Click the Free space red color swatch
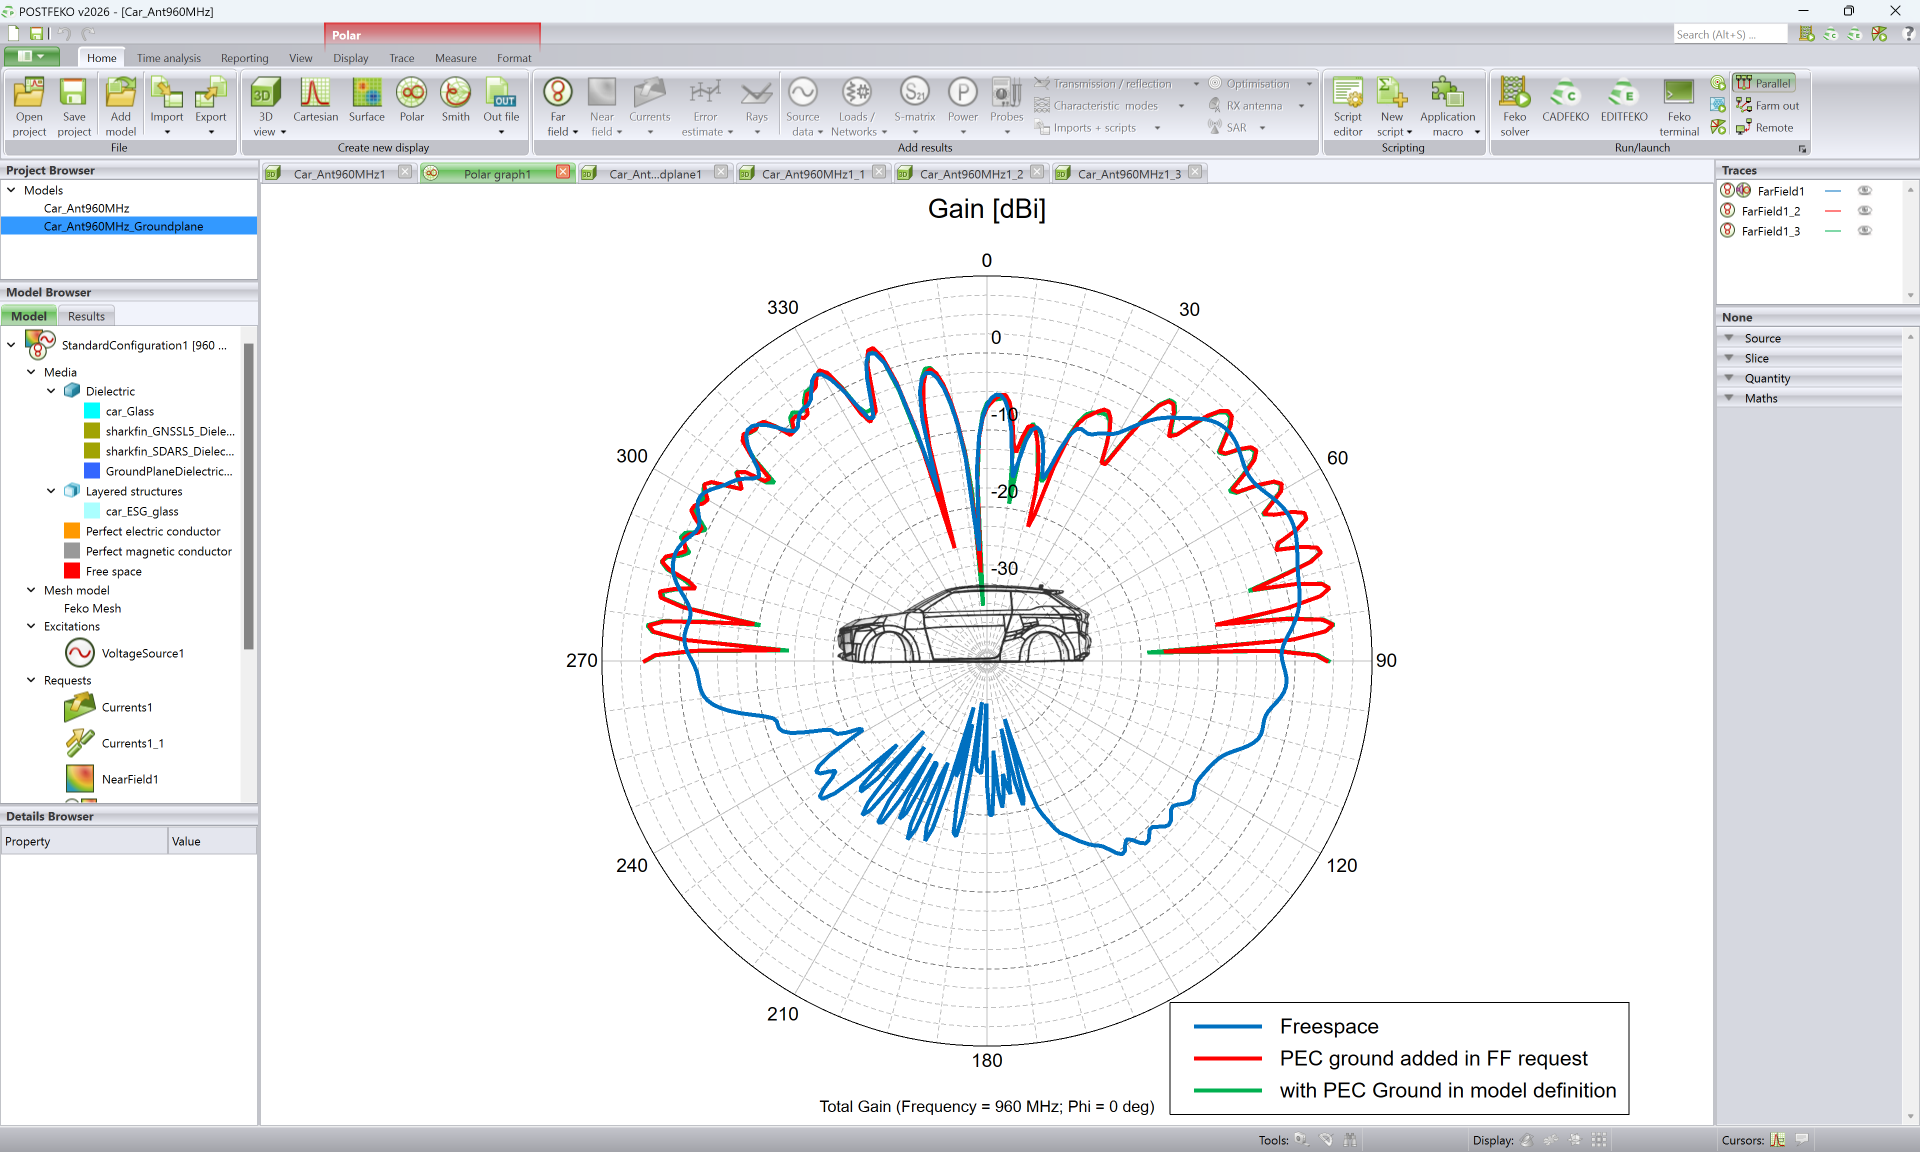The width and height of the screenshot is (1920, 1152). tap(71, 570)
